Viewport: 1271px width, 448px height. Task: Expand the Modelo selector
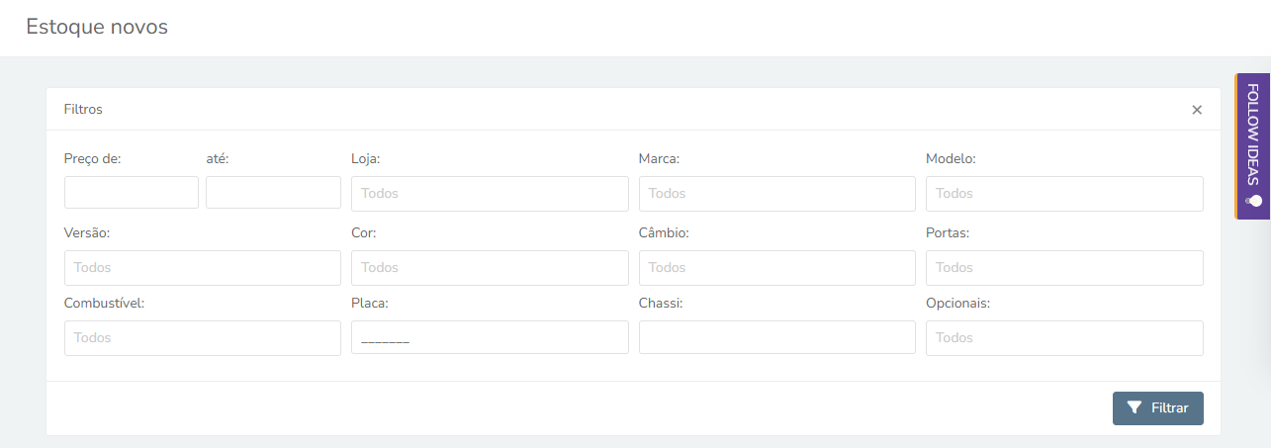1064,194
